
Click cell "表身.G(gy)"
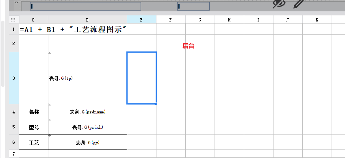click(87, 142)
